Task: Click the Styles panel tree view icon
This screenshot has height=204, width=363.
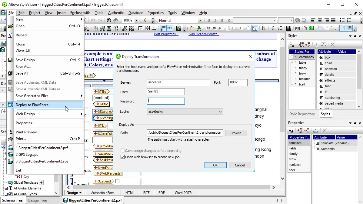Action: (x=292, y=45)
